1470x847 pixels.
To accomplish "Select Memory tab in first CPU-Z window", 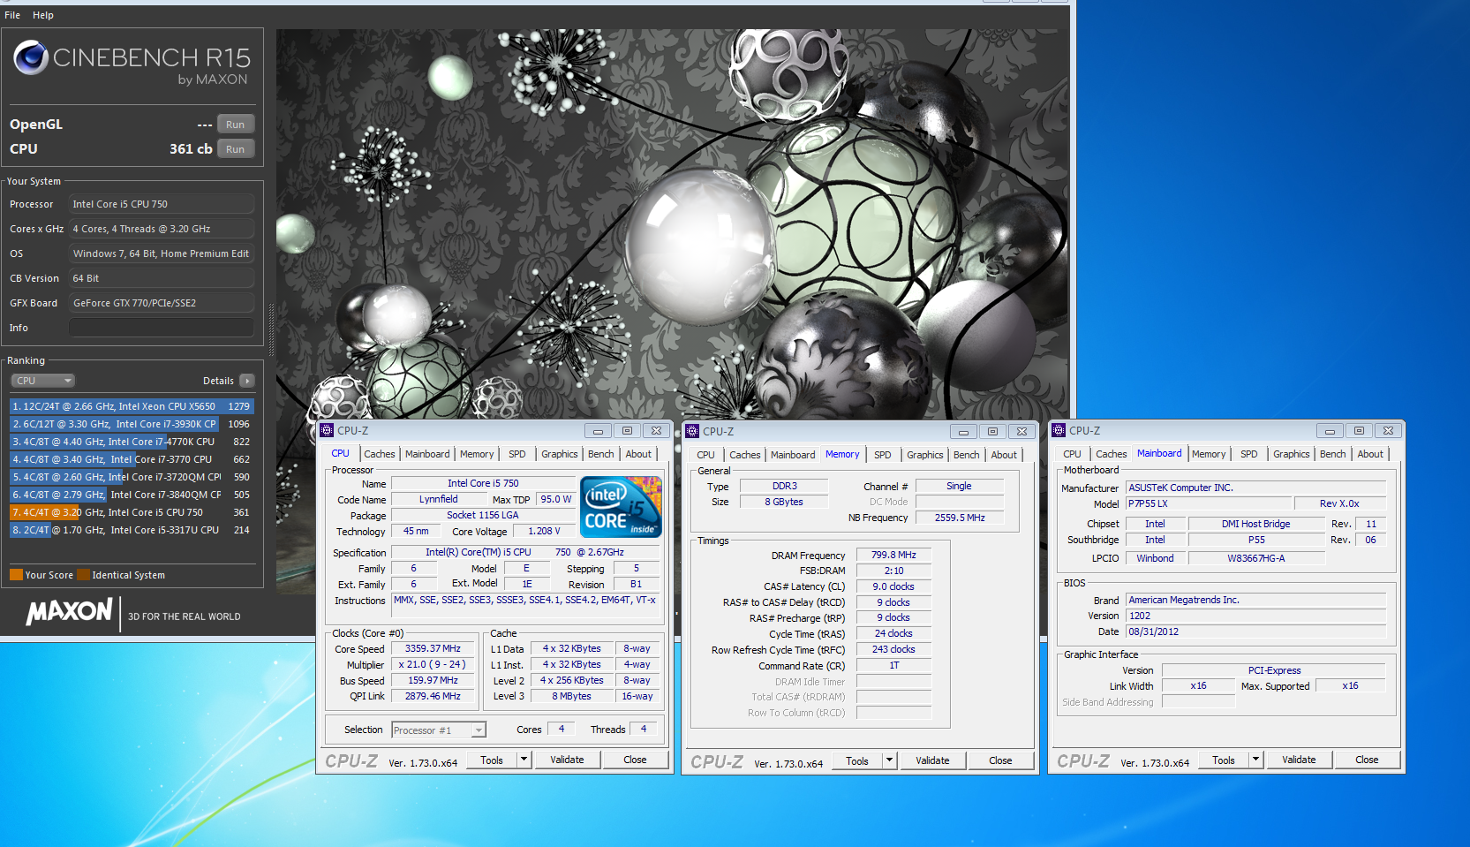I will 477,454.
